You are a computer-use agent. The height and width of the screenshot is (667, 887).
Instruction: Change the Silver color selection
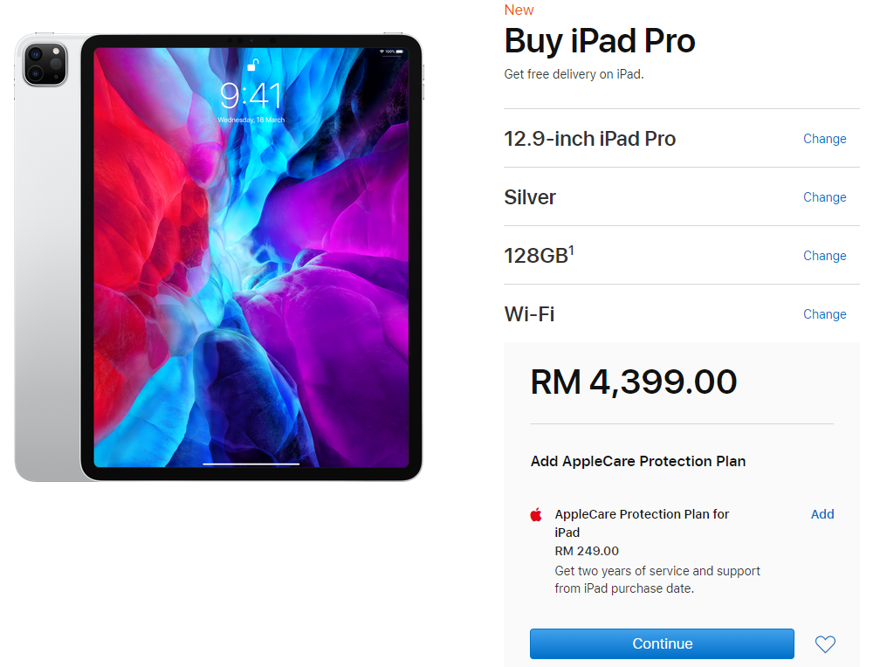(x=824, y=197)
